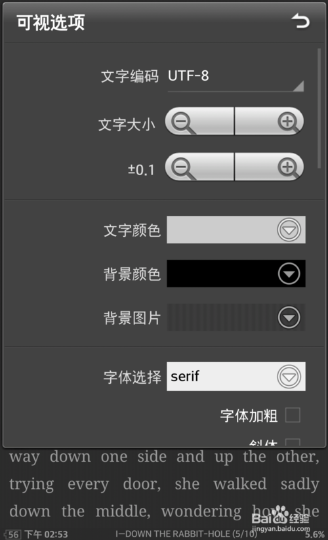Image resolution: width=328 pixels, height=540 pixels.
Task: Select the black background color swatch
Action: click(x=236, y=274)
